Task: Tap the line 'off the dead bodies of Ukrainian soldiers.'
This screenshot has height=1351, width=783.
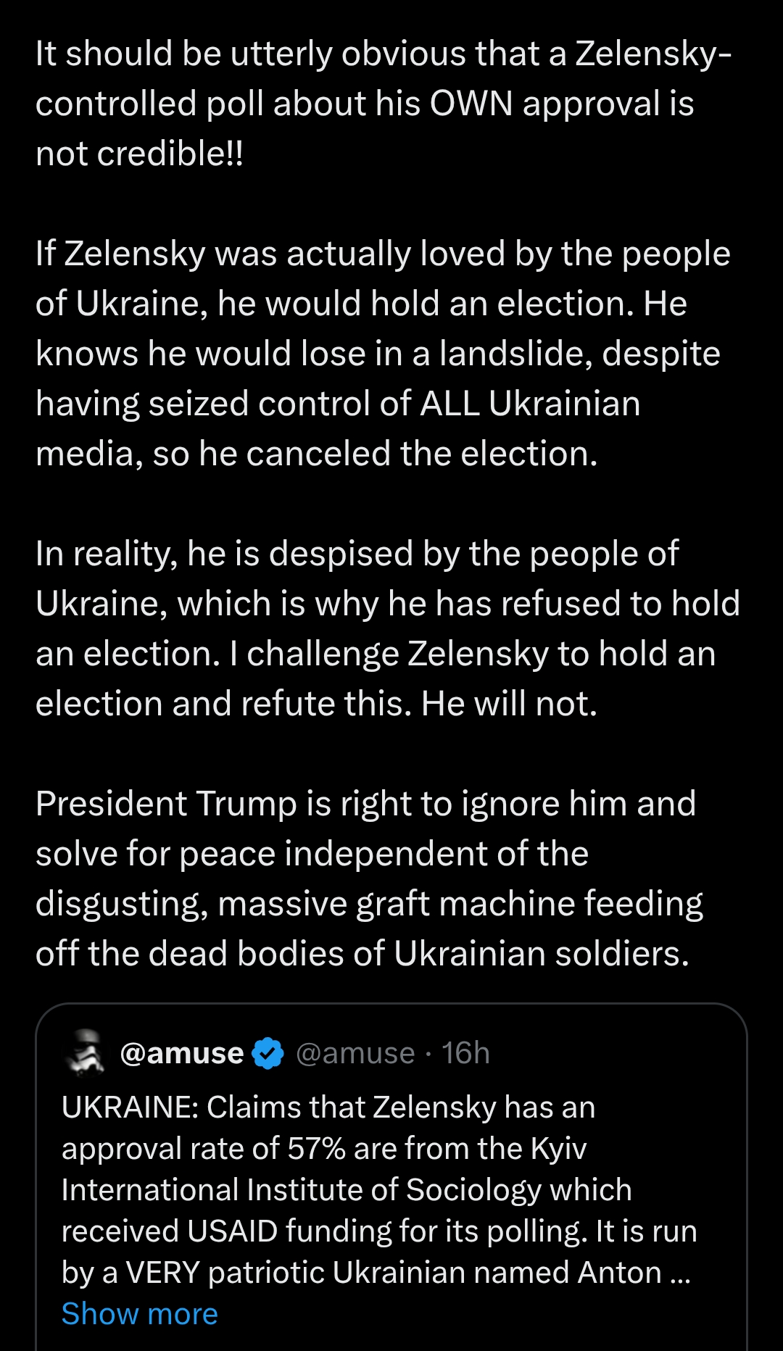Action: coord(362,954)
